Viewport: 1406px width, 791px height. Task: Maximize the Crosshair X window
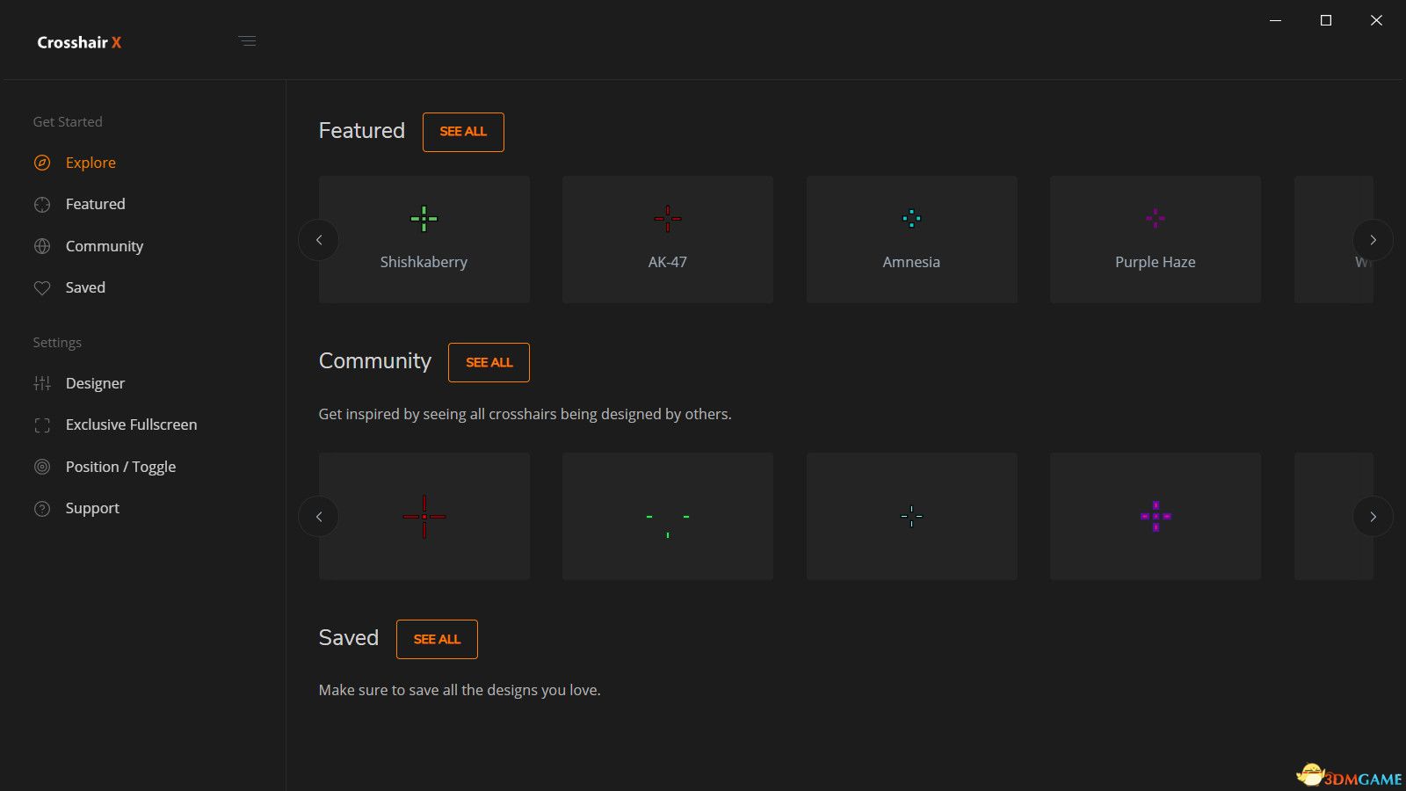tap(1326, 20)
